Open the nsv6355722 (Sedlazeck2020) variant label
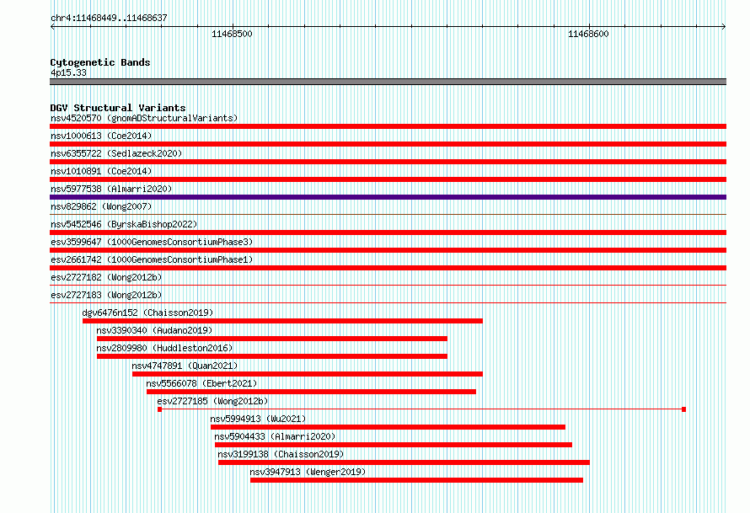 (116, 153)
